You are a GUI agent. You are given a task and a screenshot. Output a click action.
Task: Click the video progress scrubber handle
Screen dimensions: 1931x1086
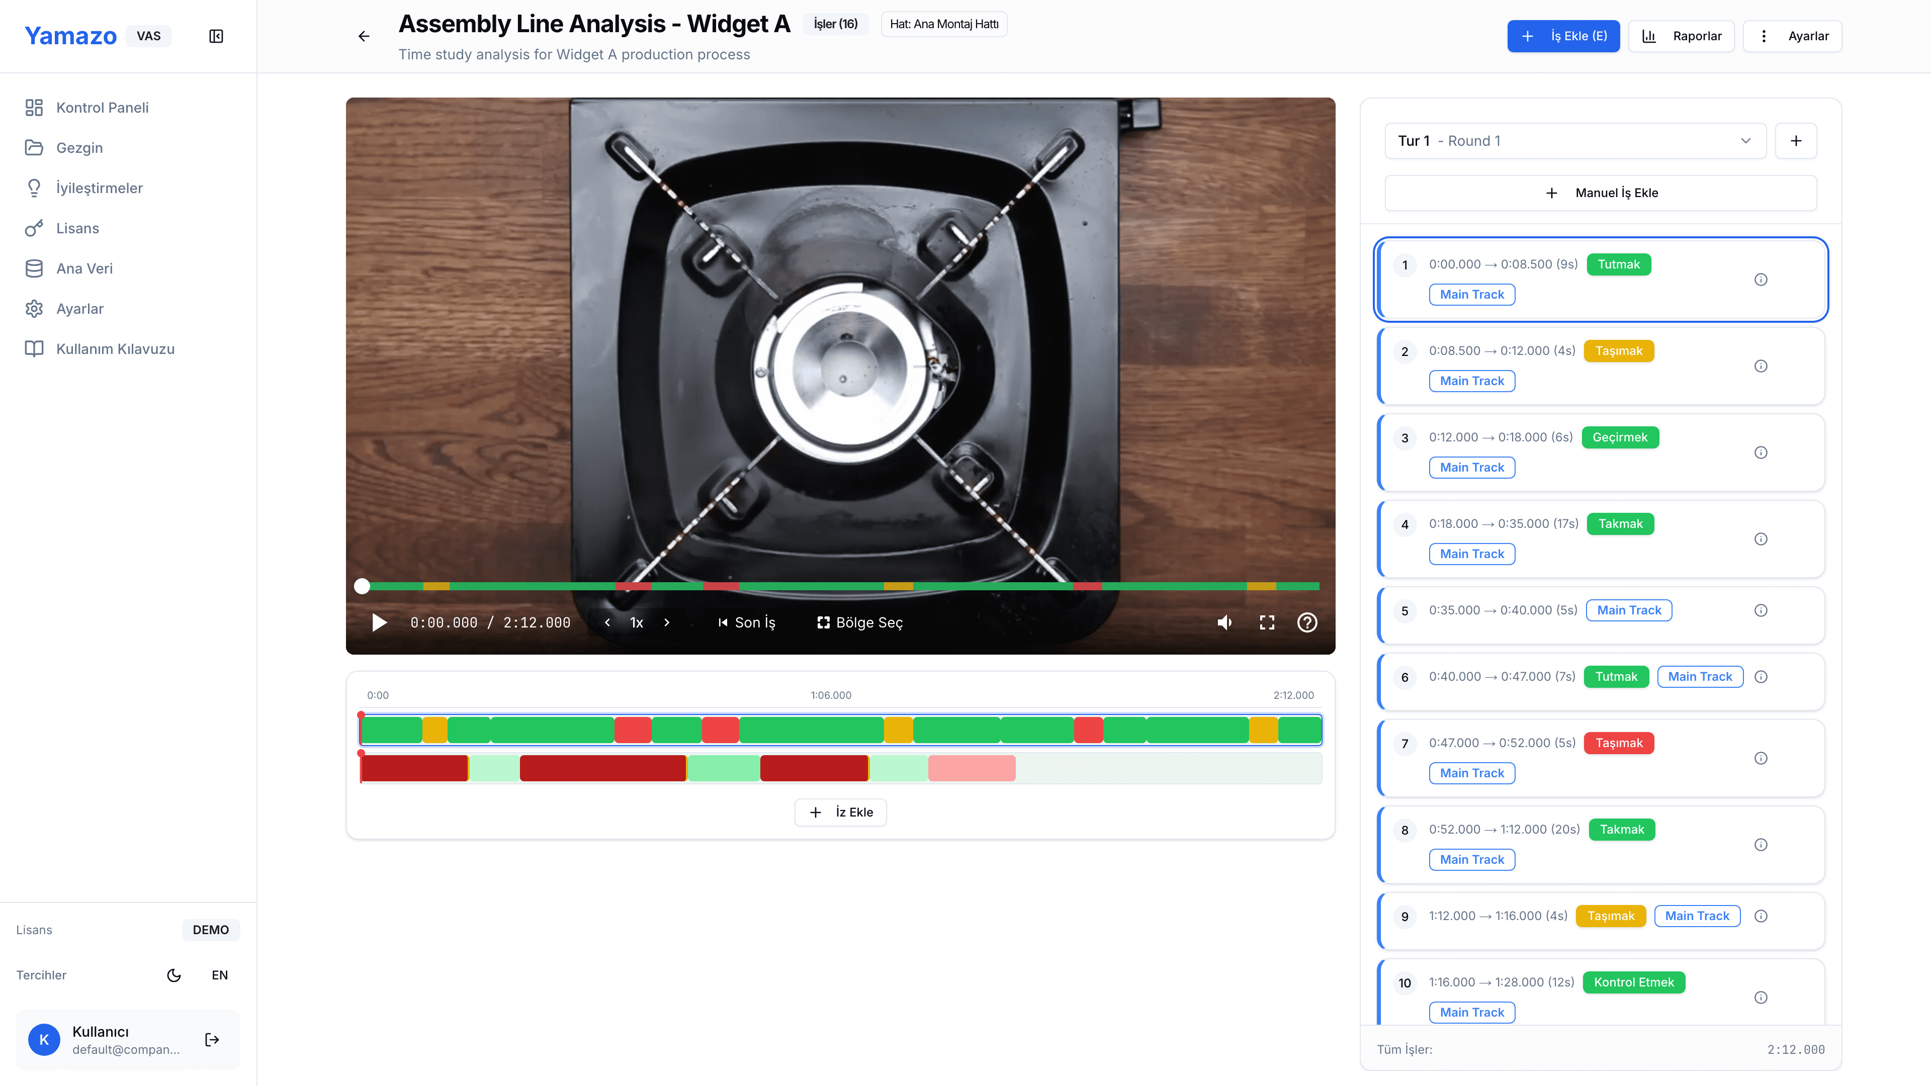click(x=362, y=586)
